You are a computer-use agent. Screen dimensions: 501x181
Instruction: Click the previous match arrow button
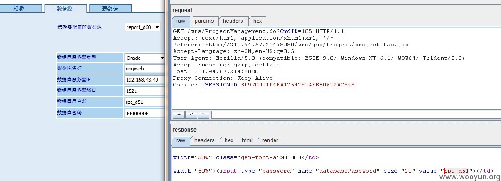pyautogui.click(x=191, y=115)
